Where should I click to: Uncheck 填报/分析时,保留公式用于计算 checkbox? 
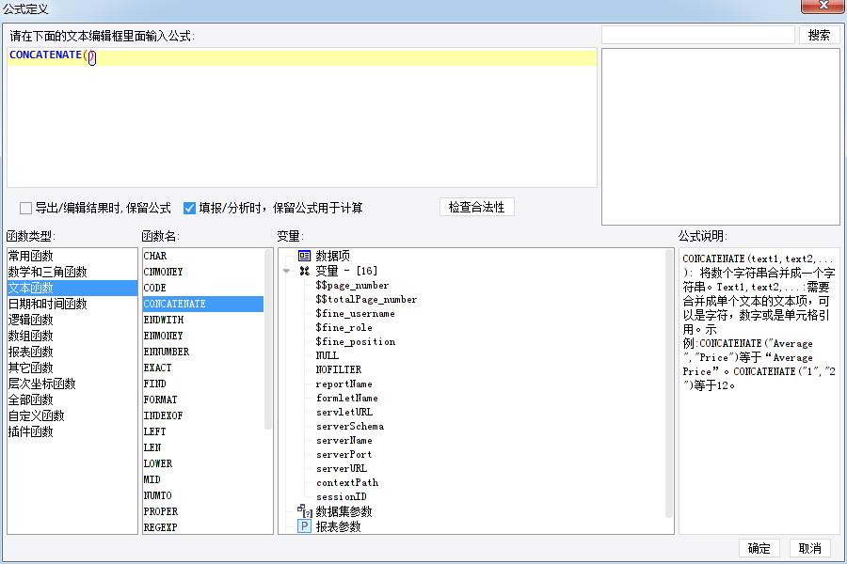click(189, 208)
